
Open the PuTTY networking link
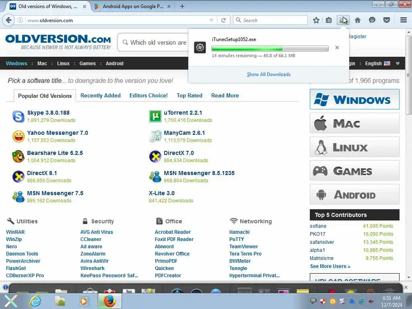coord(237,239)
